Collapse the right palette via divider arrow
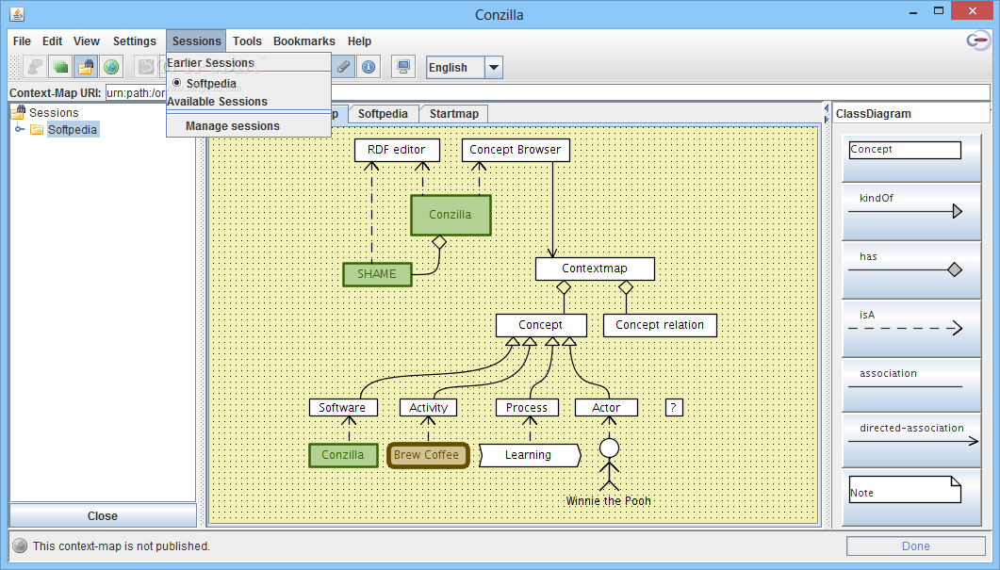Image resolution: width=1000 pixels, height=570 pixels. pos(826,120)
